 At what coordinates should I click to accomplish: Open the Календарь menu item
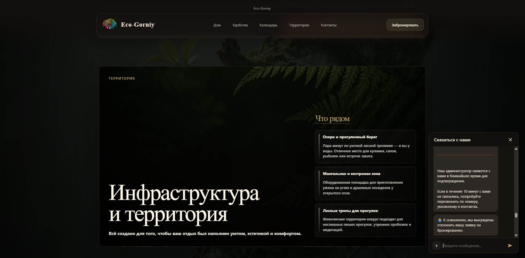click(268, 25)
